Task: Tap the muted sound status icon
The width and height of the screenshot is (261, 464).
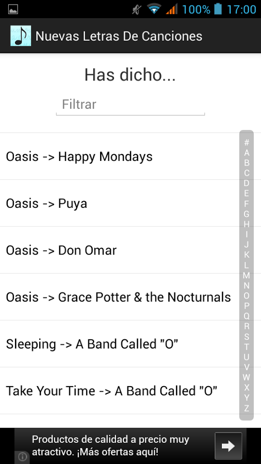Action: point(136,9)
